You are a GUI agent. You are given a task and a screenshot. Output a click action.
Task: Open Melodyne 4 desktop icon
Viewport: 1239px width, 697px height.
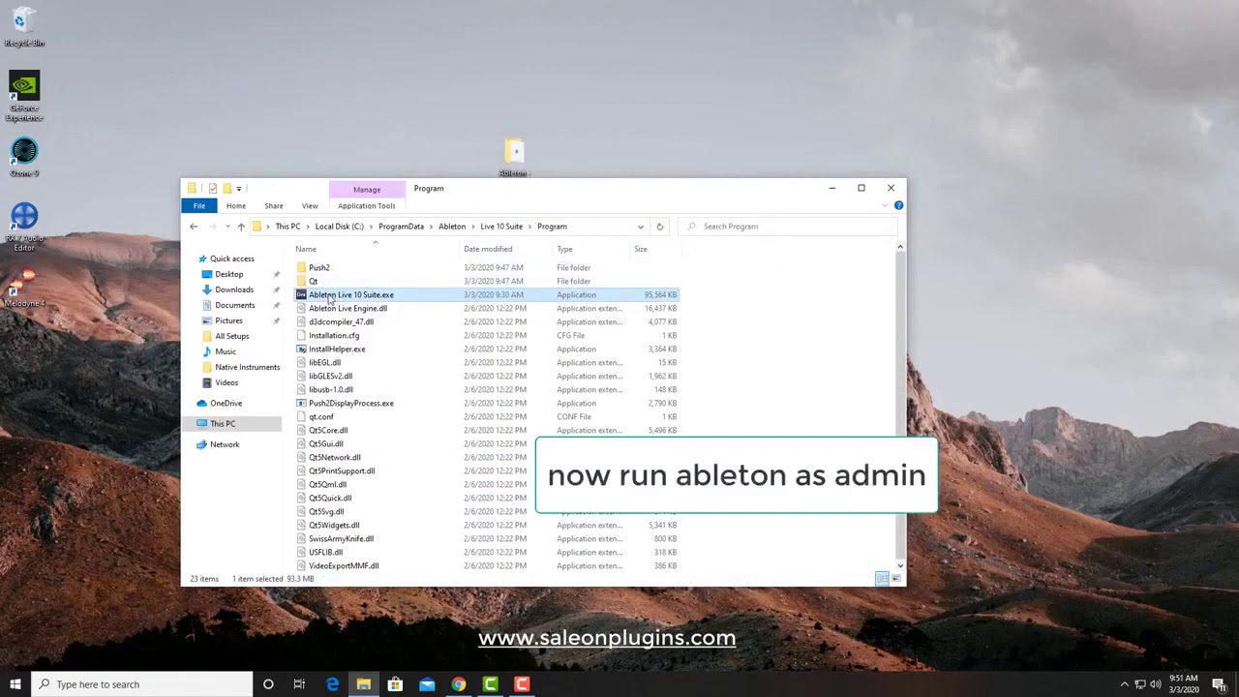coord(24,288)
